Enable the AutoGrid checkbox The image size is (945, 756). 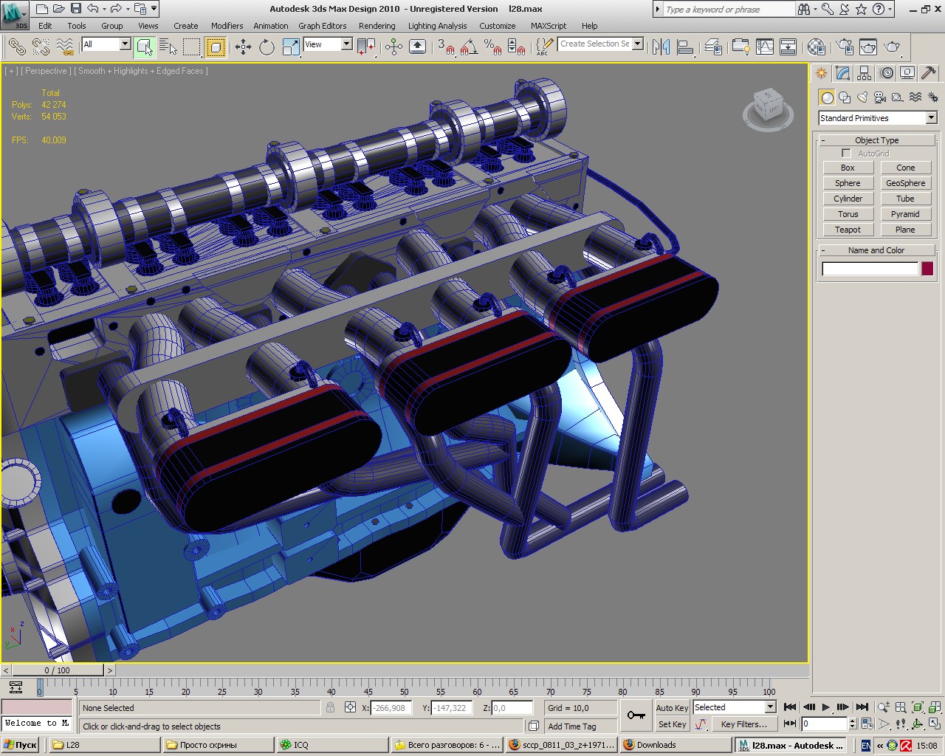click(x=846, y=154)
